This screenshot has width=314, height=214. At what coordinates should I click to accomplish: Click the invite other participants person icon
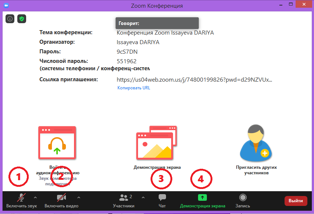click(256, 143)
